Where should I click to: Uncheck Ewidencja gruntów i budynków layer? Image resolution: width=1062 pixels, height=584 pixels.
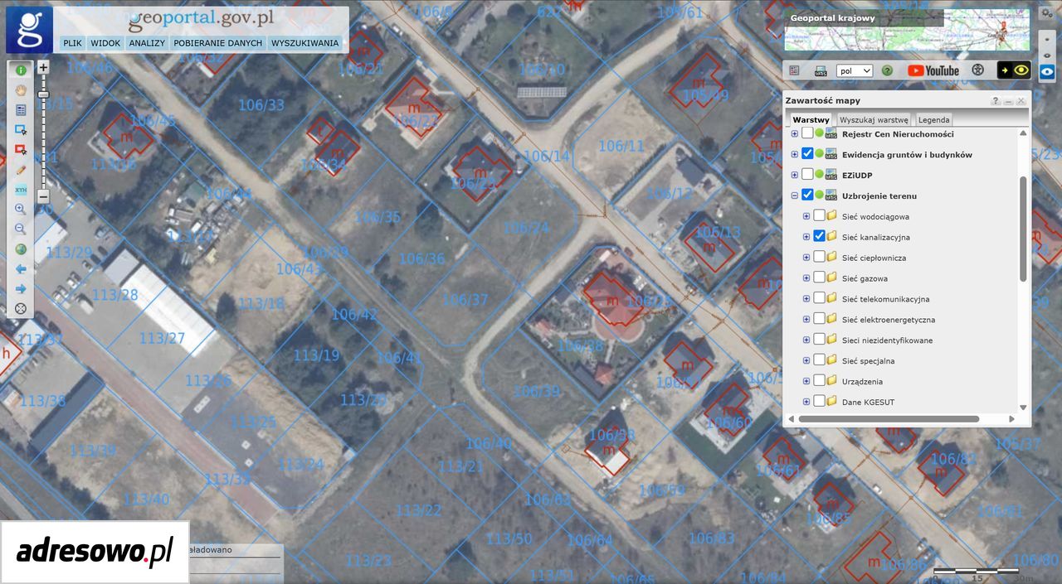(x=807, y=154)
